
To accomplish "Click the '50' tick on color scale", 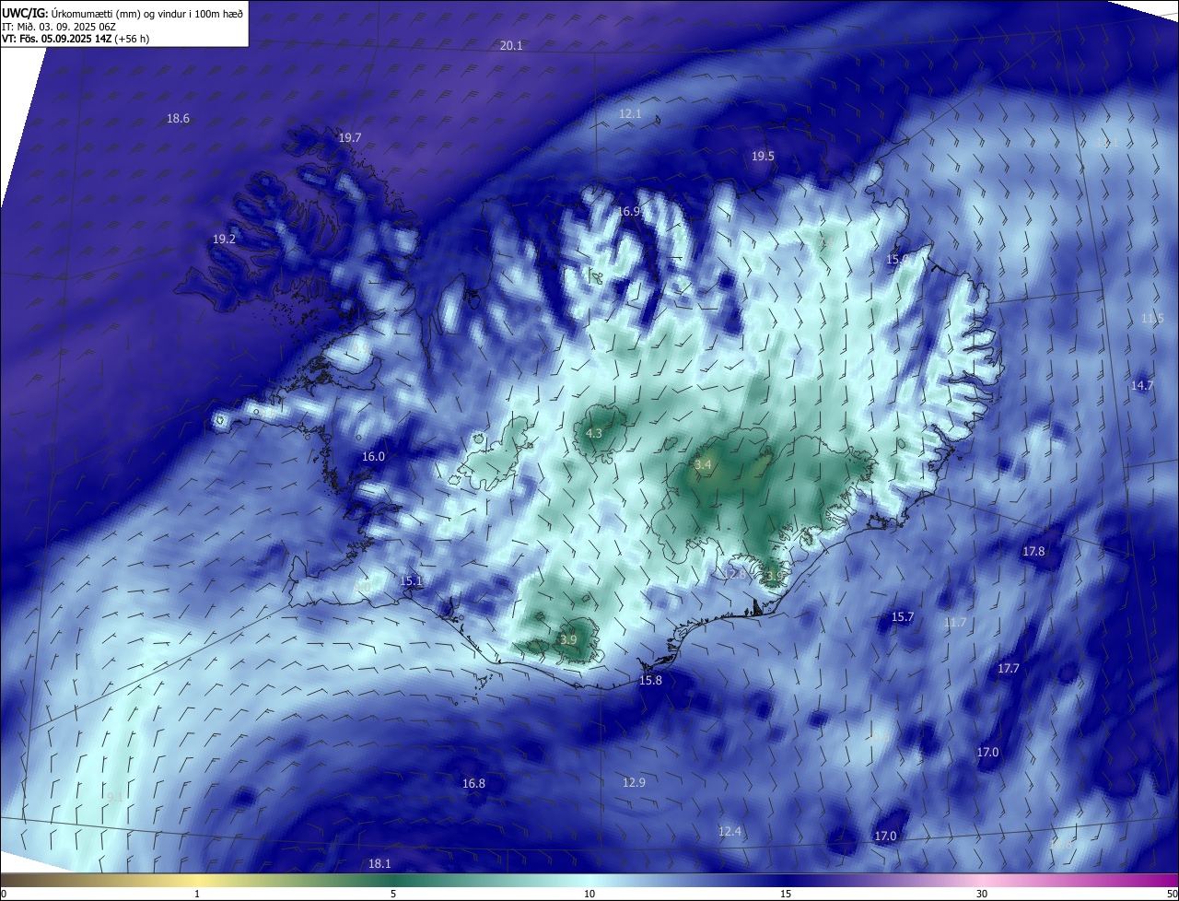I will pos(1171,894).
